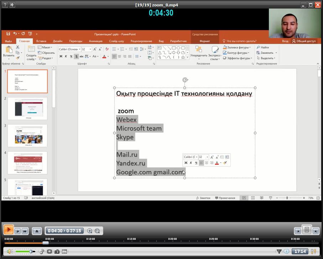Click the eject/open file button
This screenshot has width=323, height=259.
pos(37,231)
